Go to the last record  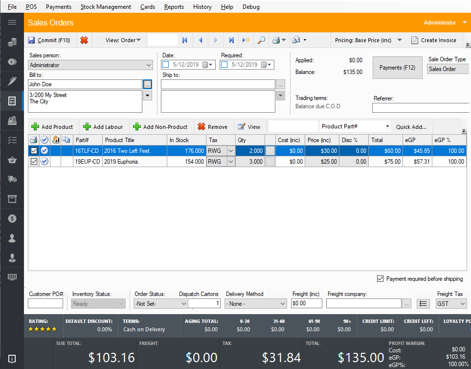(231, 40)
